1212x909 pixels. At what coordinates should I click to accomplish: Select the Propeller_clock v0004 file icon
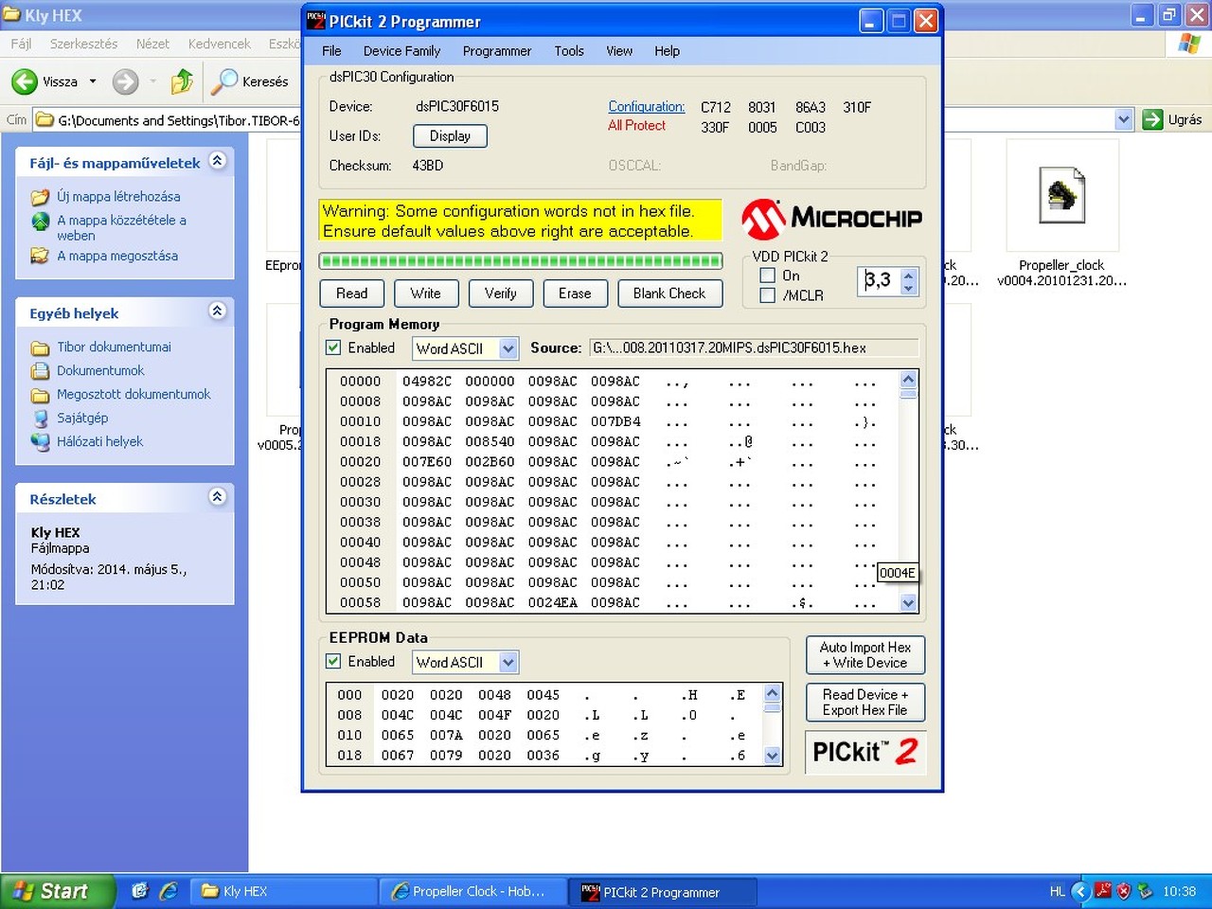(x=1061, y=195)
